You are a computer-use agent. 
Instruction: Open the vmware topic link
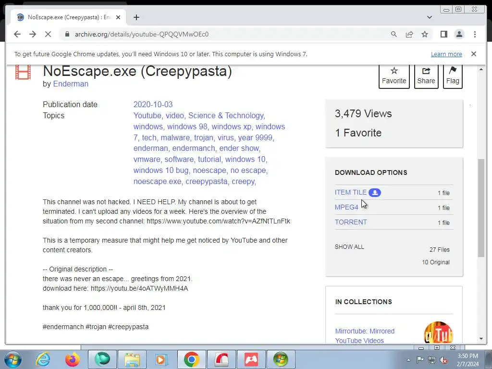(x=147, y=159)
